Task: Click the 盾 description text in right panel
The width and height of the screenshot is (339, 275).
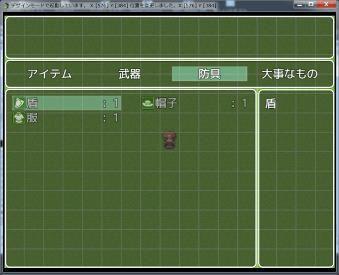Action: click(x=271, y=104)
